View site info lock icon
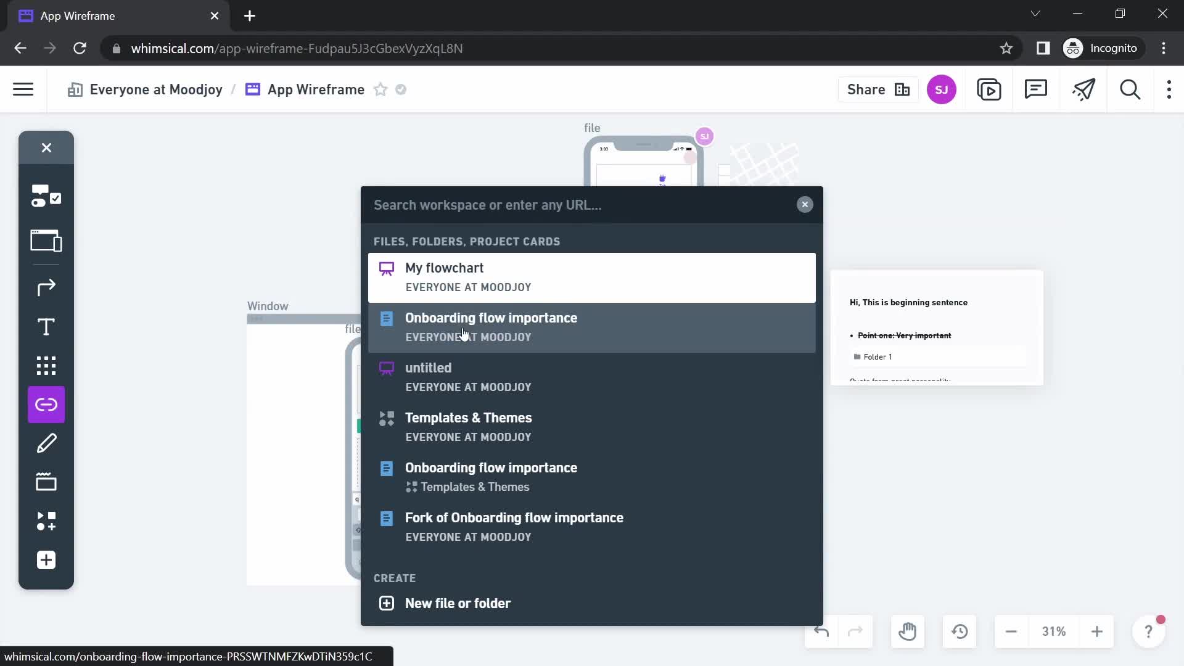 tap(116, 48)
